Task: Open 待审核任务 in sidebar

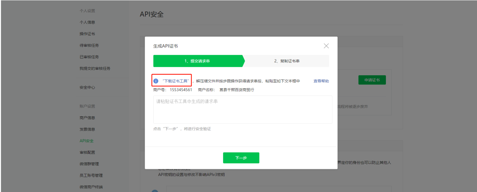Action: (x=89, y=45)
